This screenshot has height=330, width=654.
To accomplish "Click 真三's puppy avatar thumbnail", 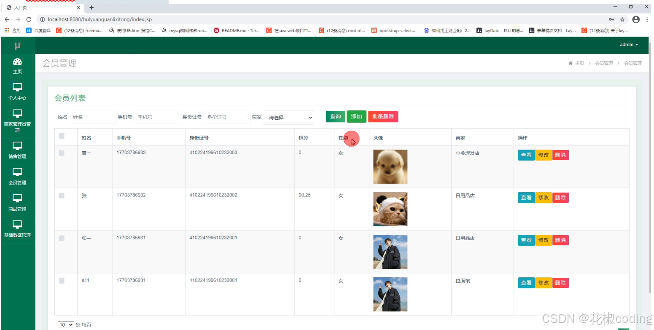I will 390,166.
